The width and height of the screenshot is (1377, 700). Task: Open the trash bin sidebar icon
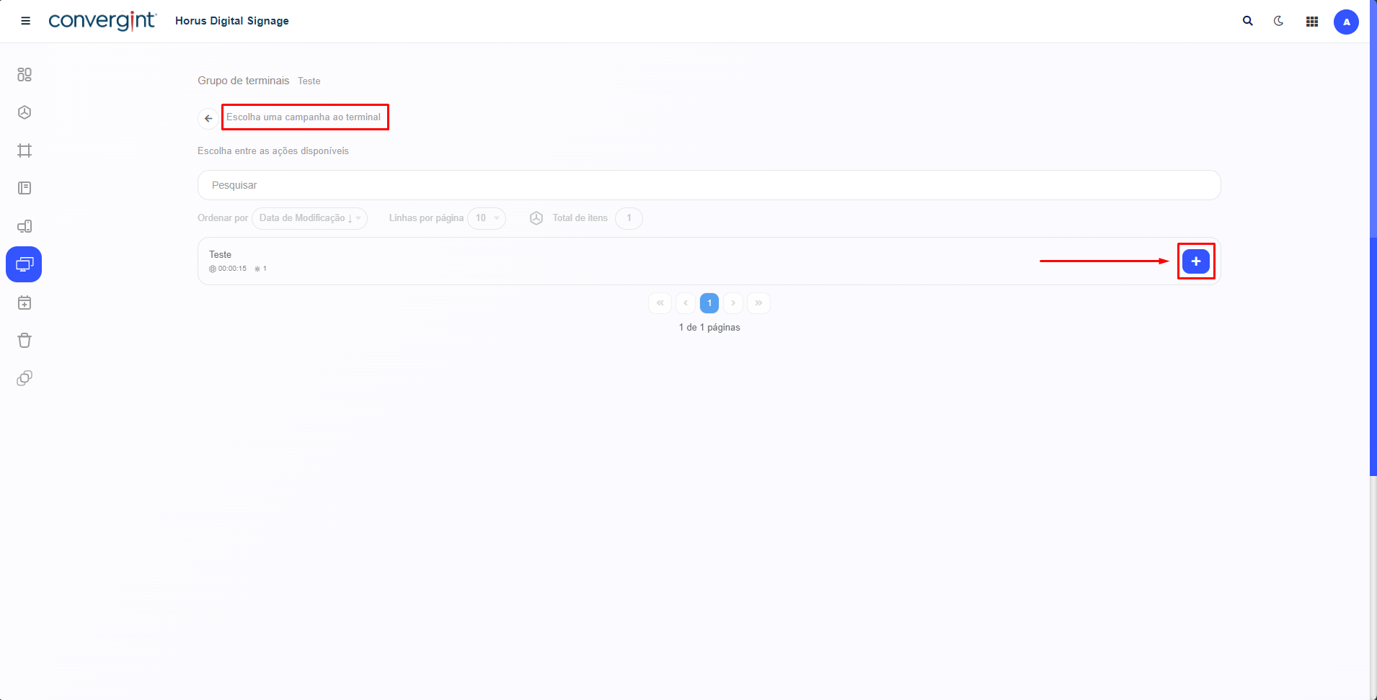[25, 341]
